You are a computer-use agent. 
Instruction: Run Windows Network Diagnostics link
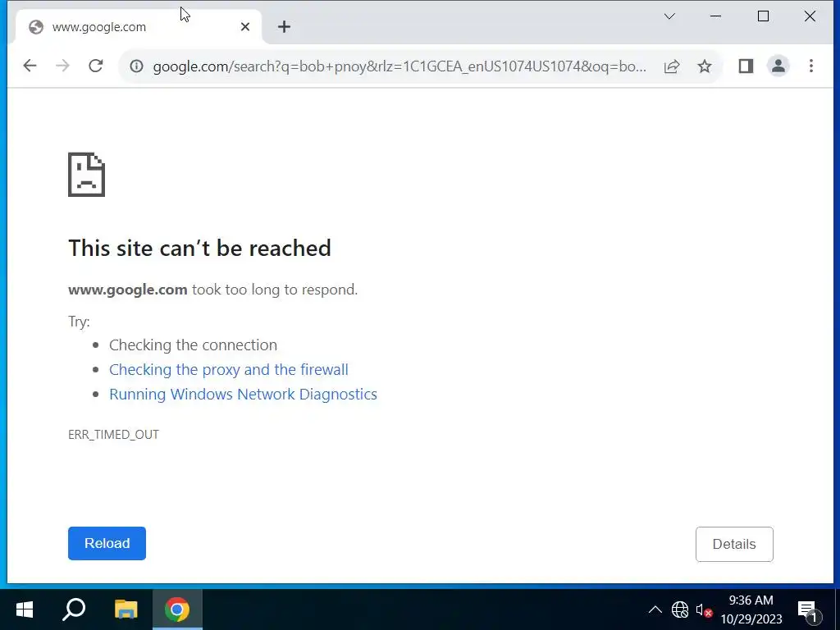pyautogui.click(x=243, y=395)
